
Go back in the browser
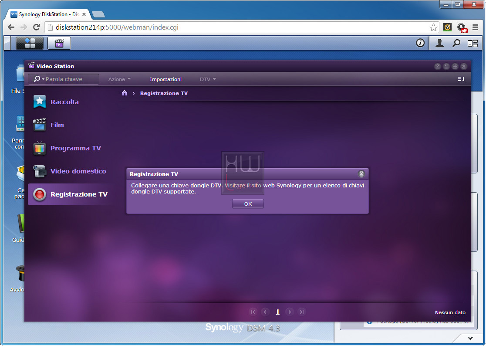tap(11, 27)
